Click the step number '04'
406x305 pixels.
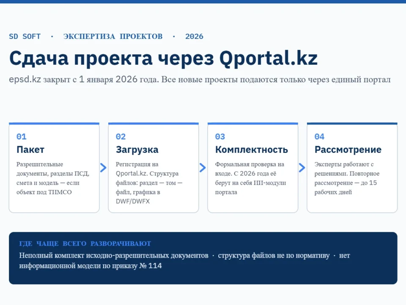click(319, 137)
